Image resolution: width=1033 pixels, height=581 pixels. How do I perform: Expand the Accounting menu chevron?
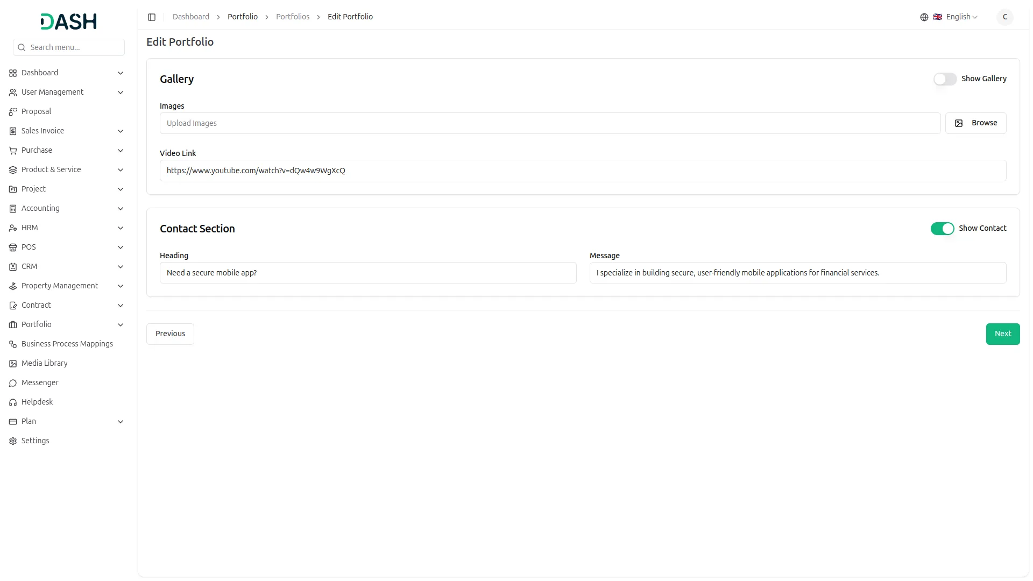coord(121,209)
